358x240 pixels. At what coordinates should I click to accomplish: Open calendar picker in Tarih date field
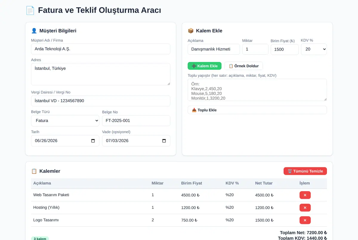click(x=93, y=141)
